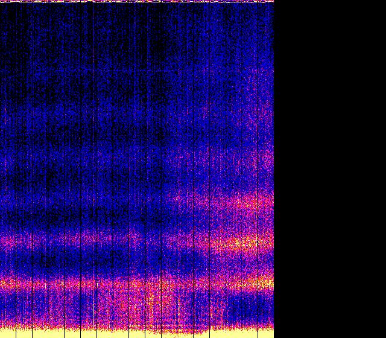
Task: Click the right edge of the spectrogram display
Action: pos(273,169)
